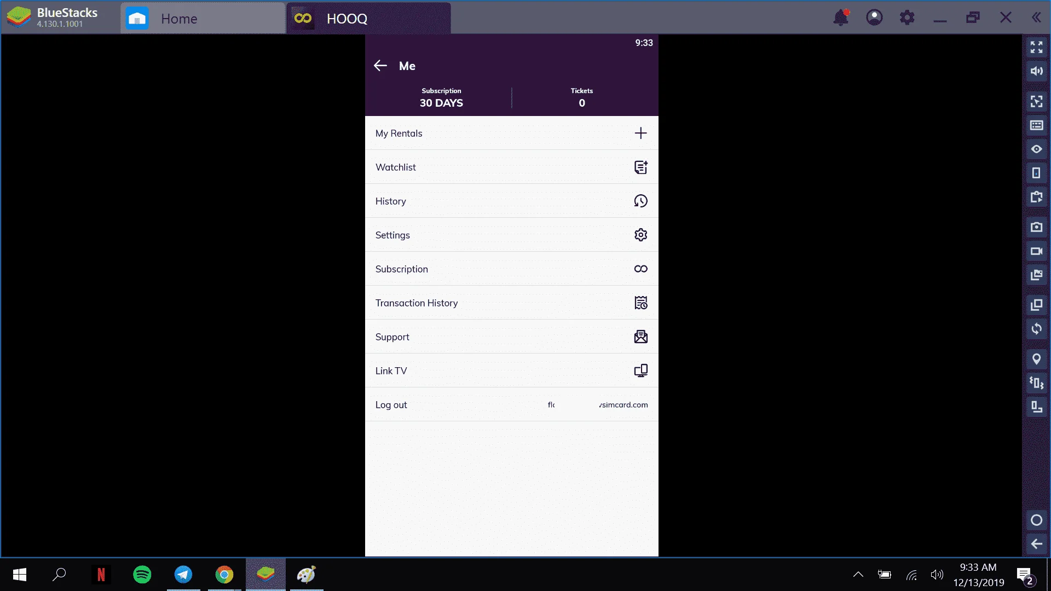Open the Watchlist list icon
The image size is (1051, 591).
pos(640,167)
